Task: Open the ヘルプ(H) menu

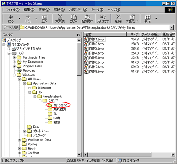Action: point(114,10)
